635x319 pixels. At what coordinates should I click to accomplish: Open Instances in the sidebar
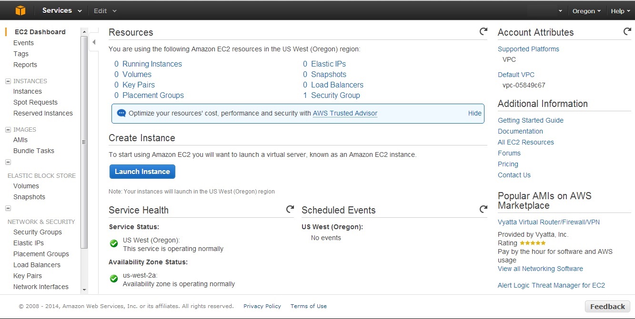[x=28, y=91]
